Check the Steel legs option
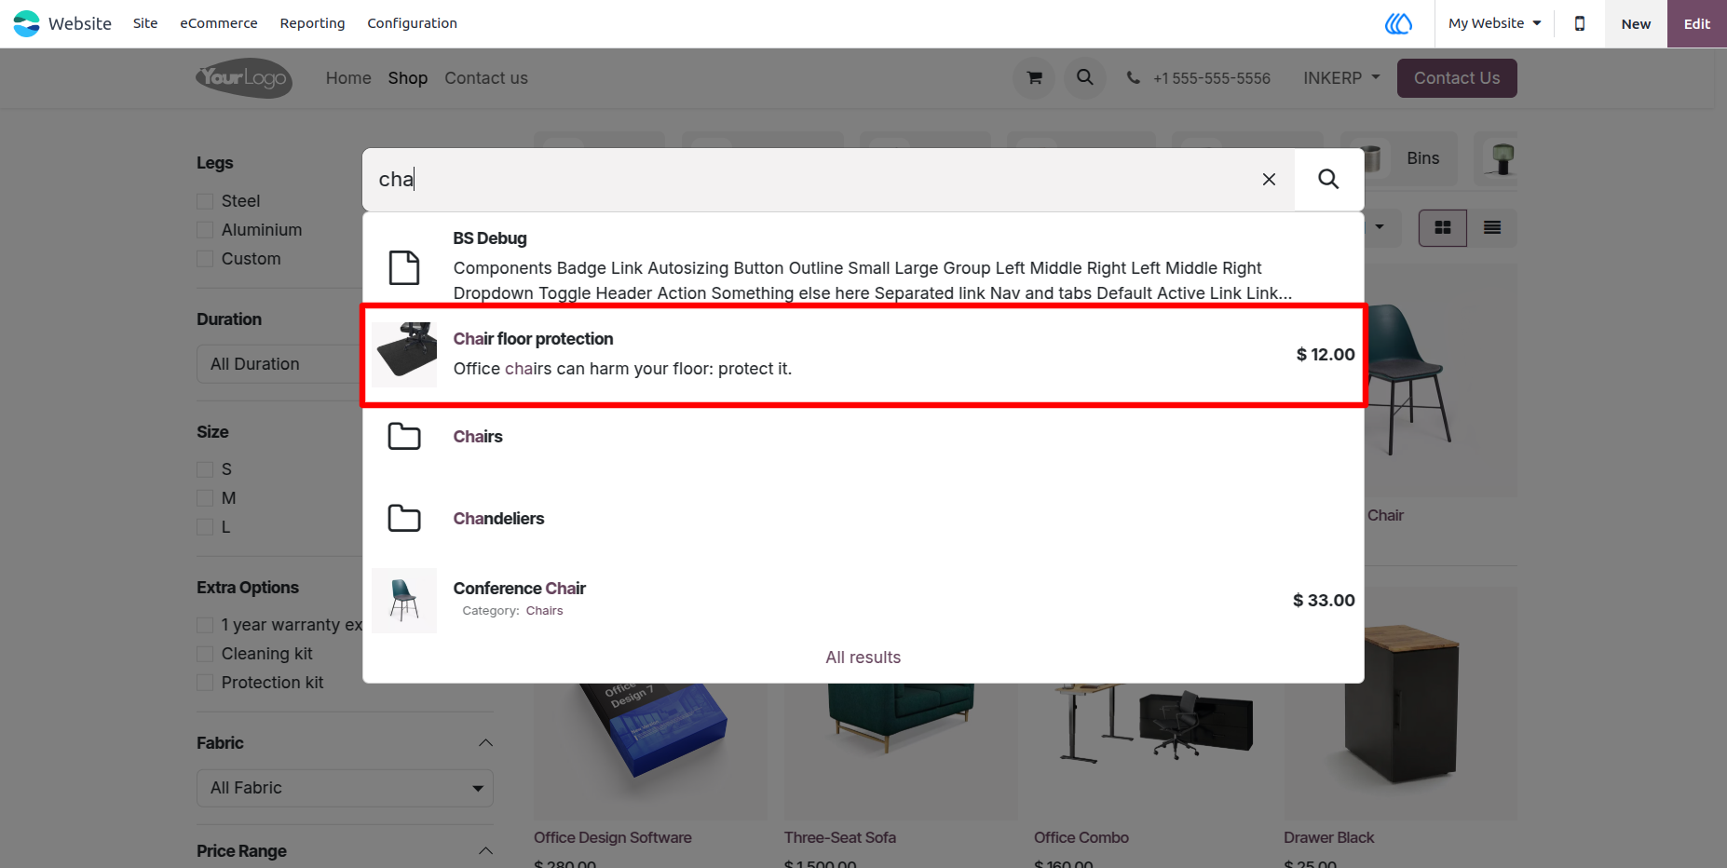 click(x=205, y=201)
